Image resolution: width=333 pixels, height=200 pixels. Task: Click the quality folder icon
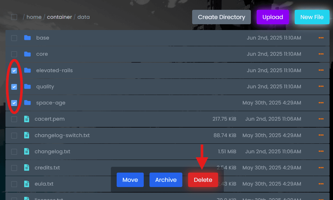point(27,86)
